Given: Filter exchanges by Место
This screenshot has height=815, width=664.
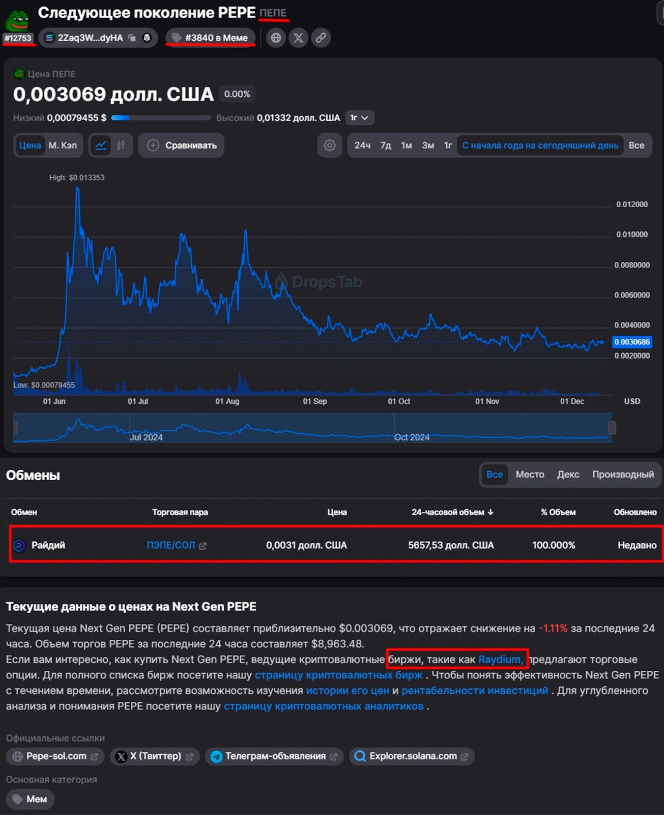Looking at the screenshot, I should [530, 474].
